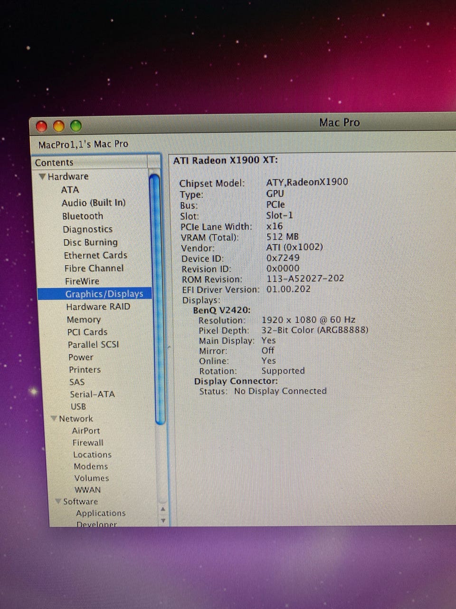Collapse the Hardware disclosure triangle
Screen dimensions: 456x609
(42, 177)
